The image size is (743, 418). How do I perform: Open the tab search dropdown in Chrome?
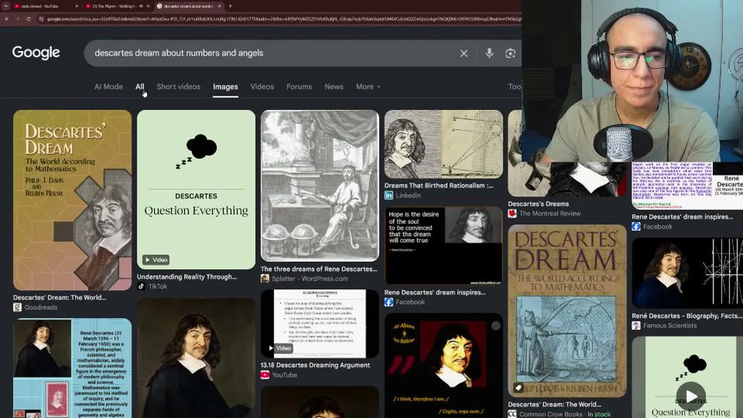pos(6,6)
